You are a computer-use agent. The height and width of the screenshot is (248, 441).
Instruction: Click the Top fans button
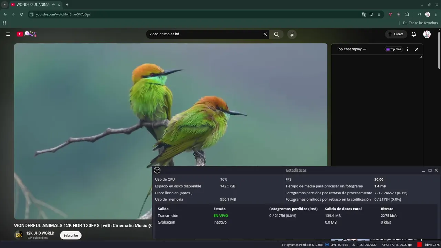pyautogui.click(x=393, y=49)
